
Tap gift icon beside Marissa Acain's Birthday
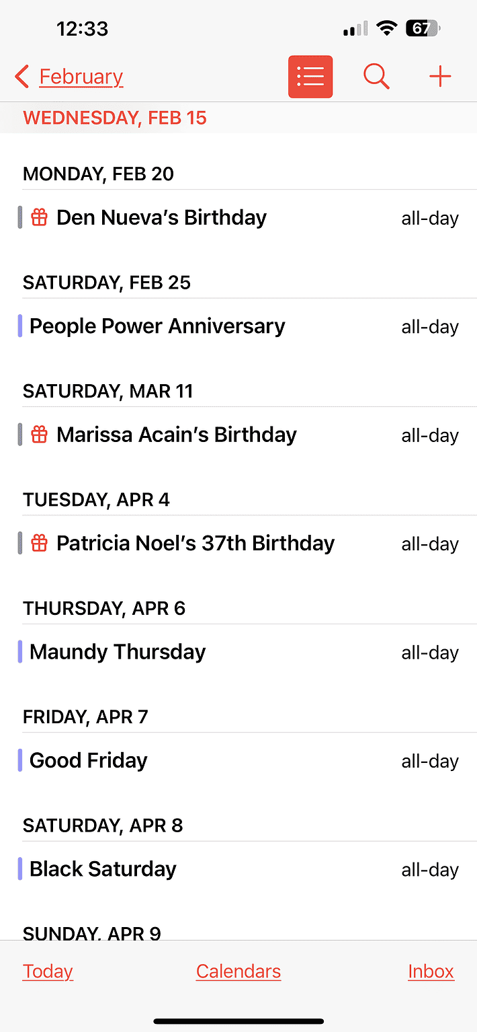point(40,435)
